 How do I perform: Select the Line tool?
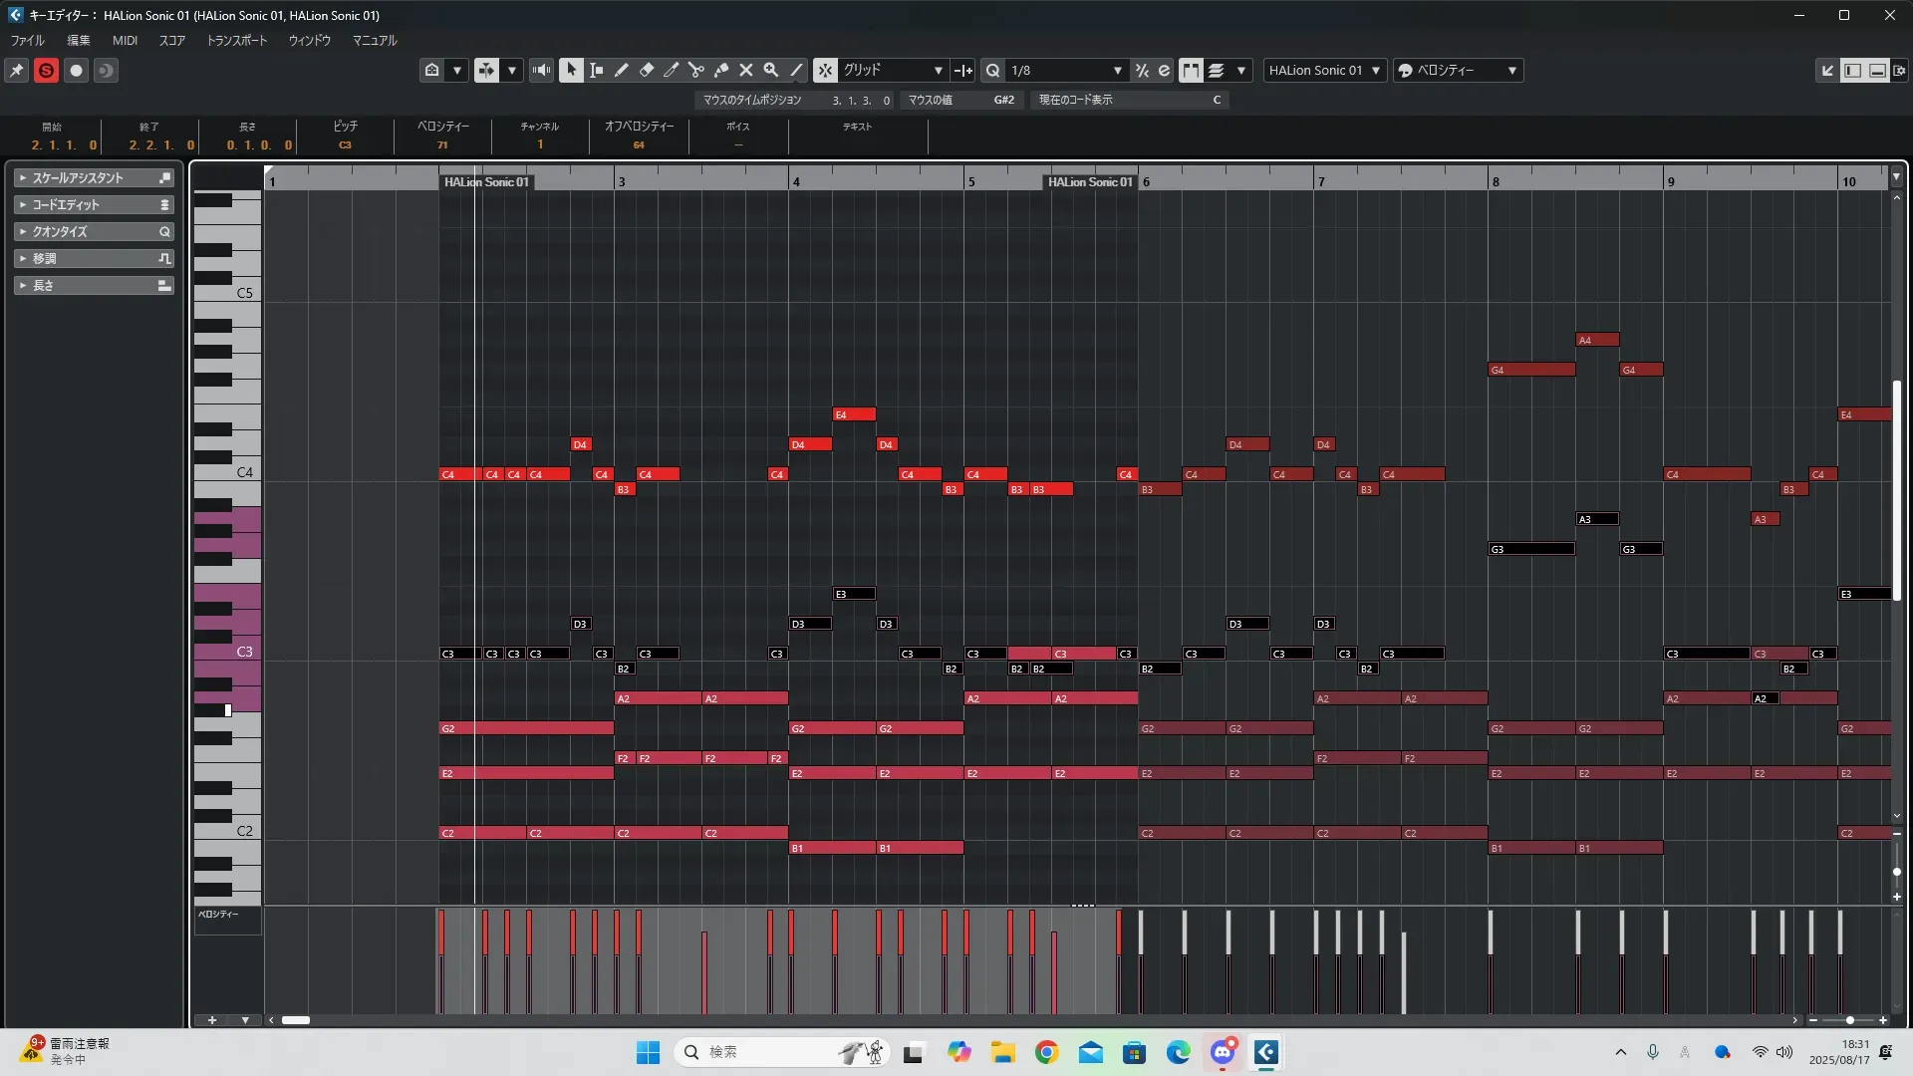click(x=796, y=71)
